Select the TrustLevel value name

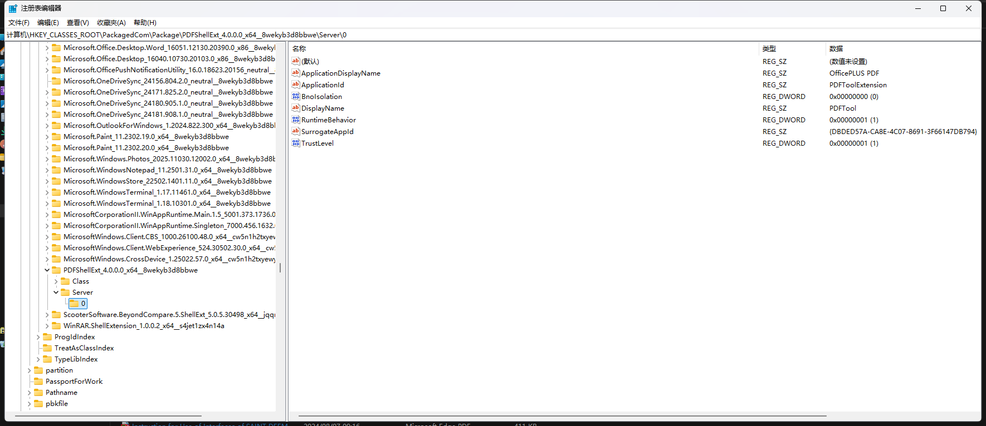[x=318, y=143]
